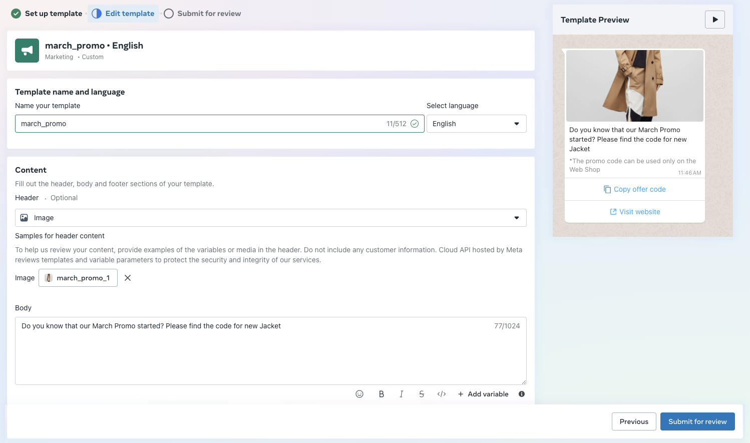Apply italic formatting to body text
The height and width of the screenshot is (443, 750).
pos(402,394)
